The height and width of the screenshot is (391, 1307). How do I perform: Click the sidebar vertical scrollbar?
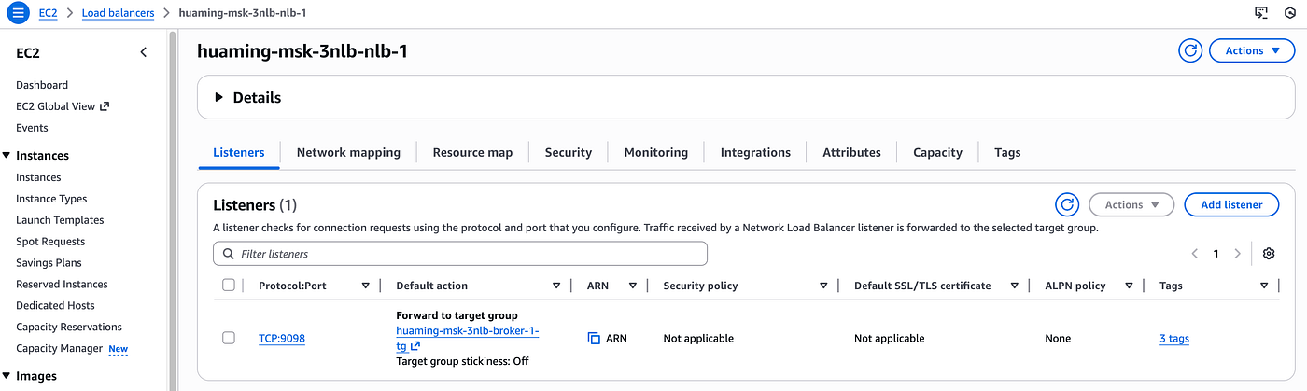(173, 210)
